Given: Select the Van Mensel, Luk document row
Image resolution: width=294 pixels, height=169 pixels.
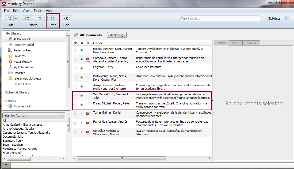Looking at the screenshot, I should point(142,96).
